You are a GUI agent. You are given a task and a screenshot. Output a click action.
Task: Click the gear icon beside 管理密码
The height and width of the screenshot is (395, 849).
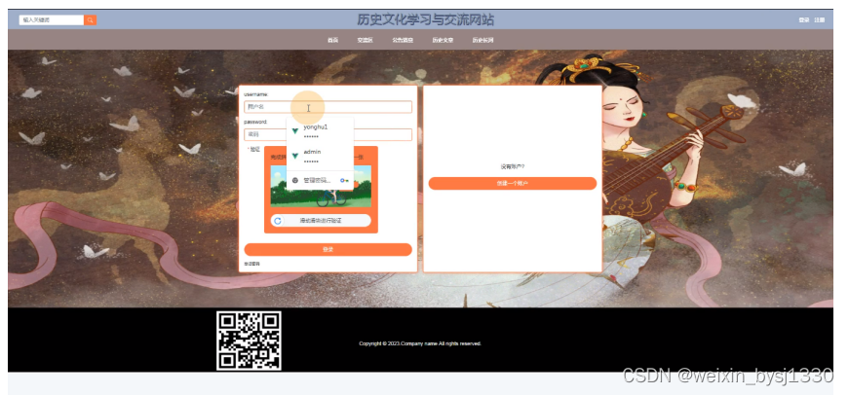[x=295, y=181]
